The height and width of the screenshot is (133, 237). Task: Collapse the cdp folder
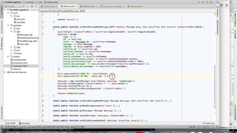pyautogui.click(x=11, y=32)
